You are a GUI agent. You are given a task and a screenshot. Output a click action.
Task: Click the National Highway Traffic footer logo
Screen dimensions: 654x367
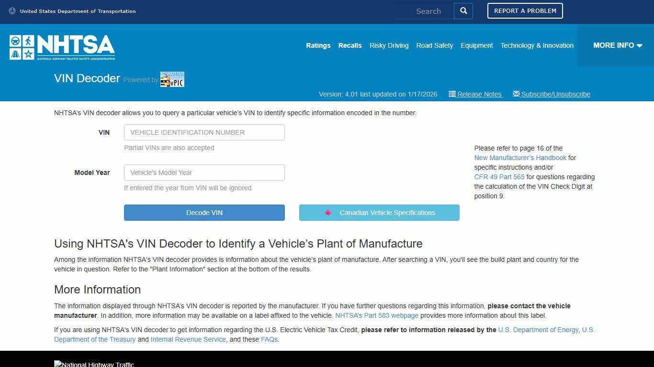[94, 364]
